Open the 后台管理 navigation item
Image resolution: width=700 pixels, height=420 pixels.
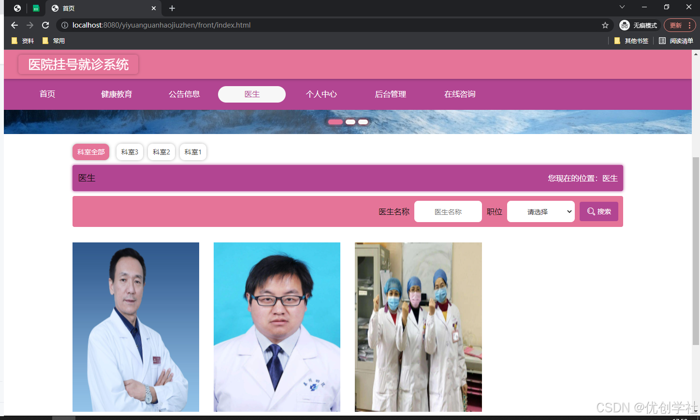click(391, 94)
